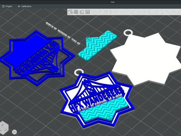
Task: Select the Support painting tool icon
Action: pos(150,12)
